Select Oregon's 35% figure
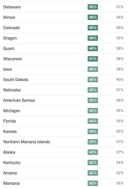The height and width of the screenshot is (188, 129). coord(120,38)
